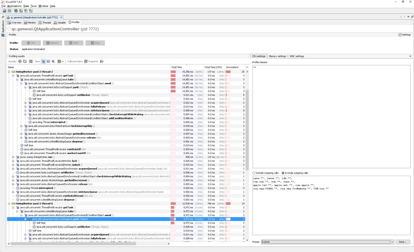Click the clock icon beside workerCountOf
This screenshot has height=252, width=414.
[x=22, y=153]
